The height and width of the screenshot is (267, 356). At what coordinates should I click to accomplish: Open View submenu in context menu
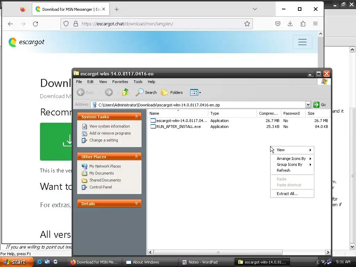point(292,150)
